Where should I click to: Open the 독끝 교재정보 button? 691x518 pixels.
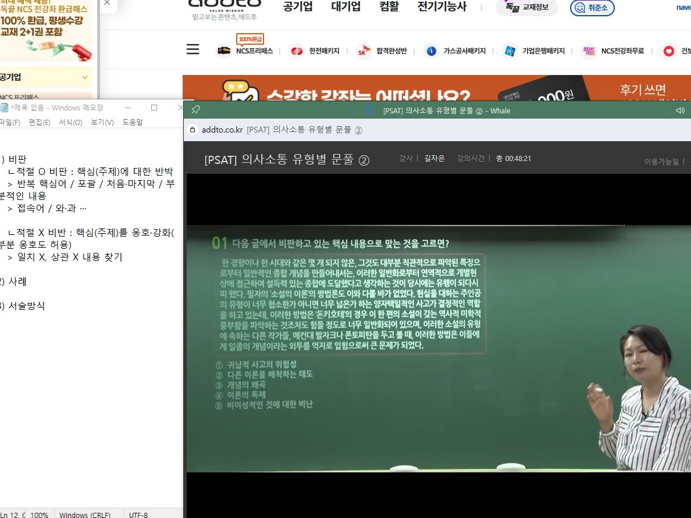coord(526,8)
